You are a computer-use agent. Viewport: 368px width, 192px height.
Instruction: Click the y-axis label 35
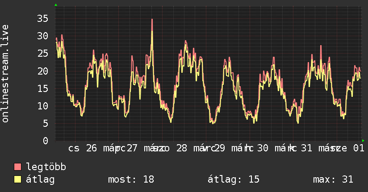click(x=42, y=18)
